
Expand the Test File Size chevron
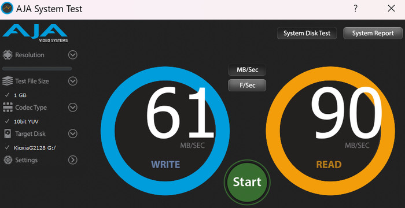(73, 81)
